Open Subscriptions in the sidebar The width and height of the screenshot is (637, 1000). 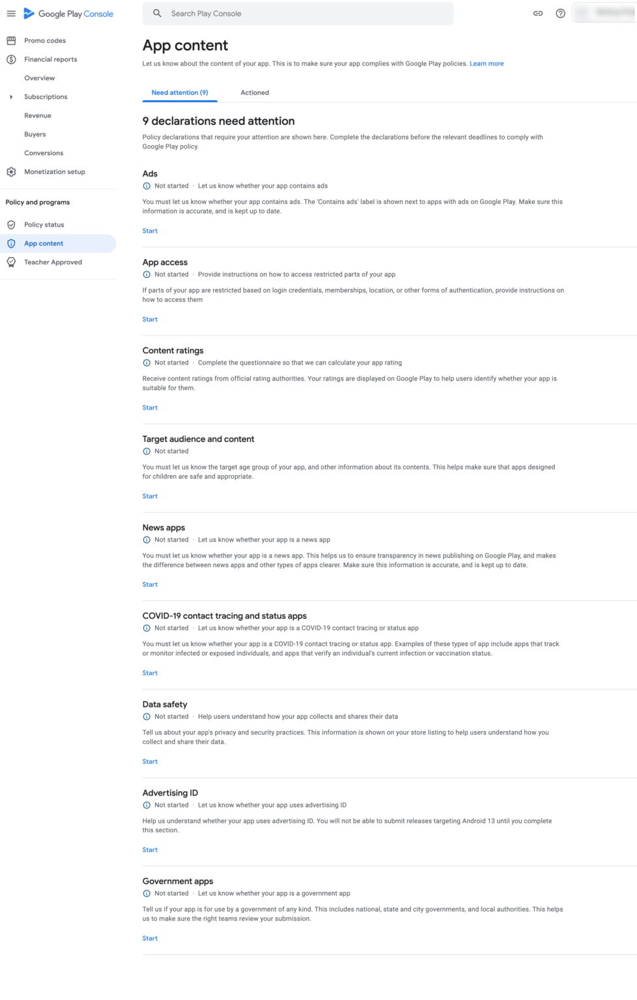[46, 97]
